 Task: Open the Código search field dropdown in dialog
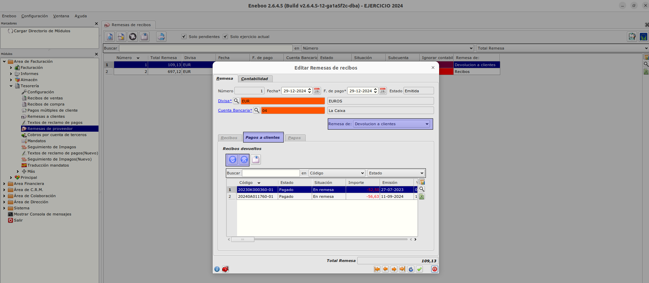(x=337, y=173)
